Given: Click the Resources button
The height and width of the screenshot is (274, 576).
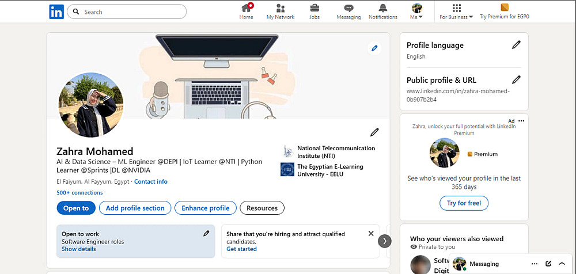Looking at the screenshot, I should (262, 208).
